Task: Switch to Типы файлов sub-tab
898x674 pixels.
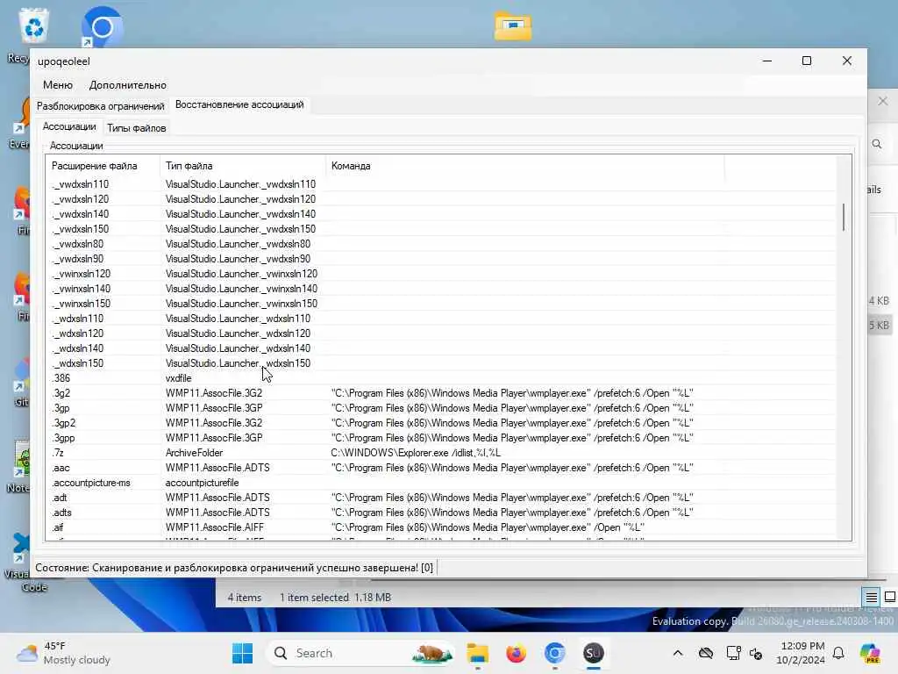Action: click(x=136, y=128)
